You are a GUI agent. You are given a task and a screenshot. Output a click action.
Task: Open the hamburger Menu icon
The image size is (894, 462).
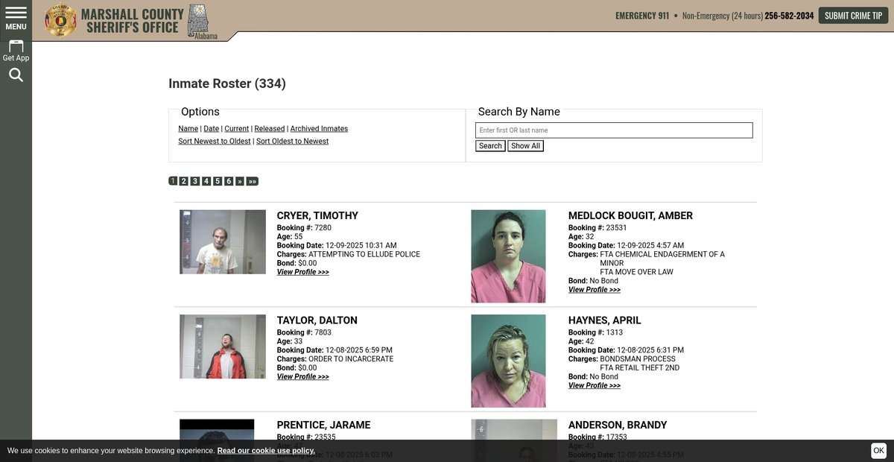click(x=16, y=18)
